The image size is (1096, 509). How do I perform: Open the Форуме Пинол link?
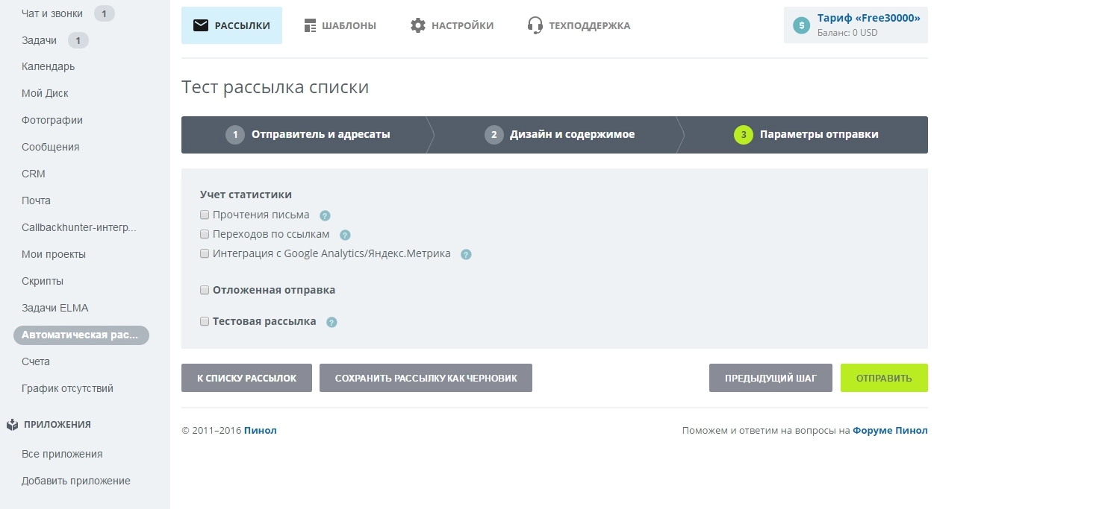[890, 430]
